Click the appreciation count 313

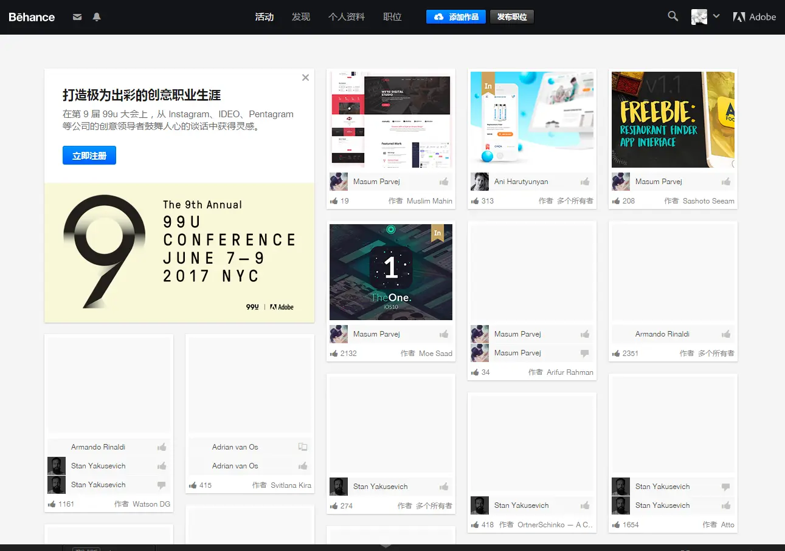pos(488,201)
